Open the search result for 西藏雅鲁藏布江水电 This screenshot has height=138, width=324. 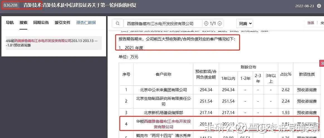coord(54,43)
